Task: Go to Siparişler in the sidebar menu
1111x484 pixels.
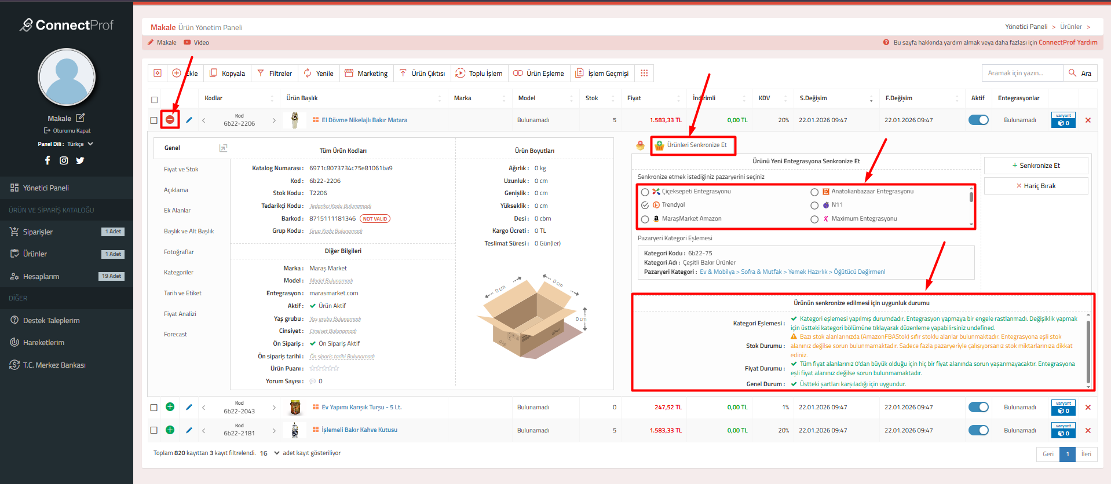Action: (x=38, y=232)
